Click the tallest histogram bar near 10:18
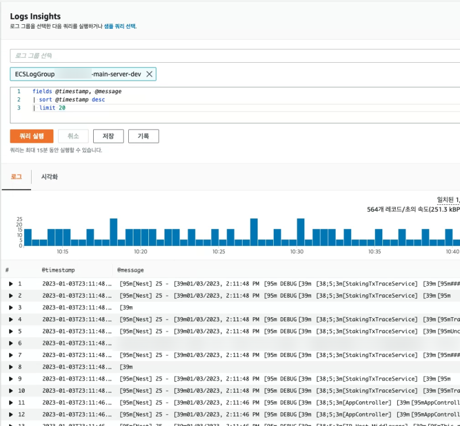 pyautogui.click(x=114, y=232)
